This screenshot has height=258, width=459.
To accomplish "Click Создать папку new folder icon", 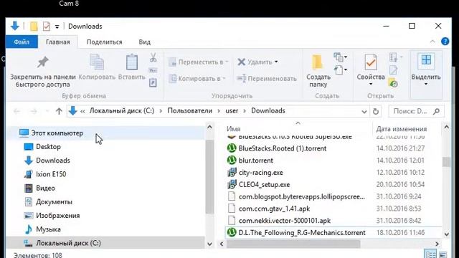I will click(317, 62).
